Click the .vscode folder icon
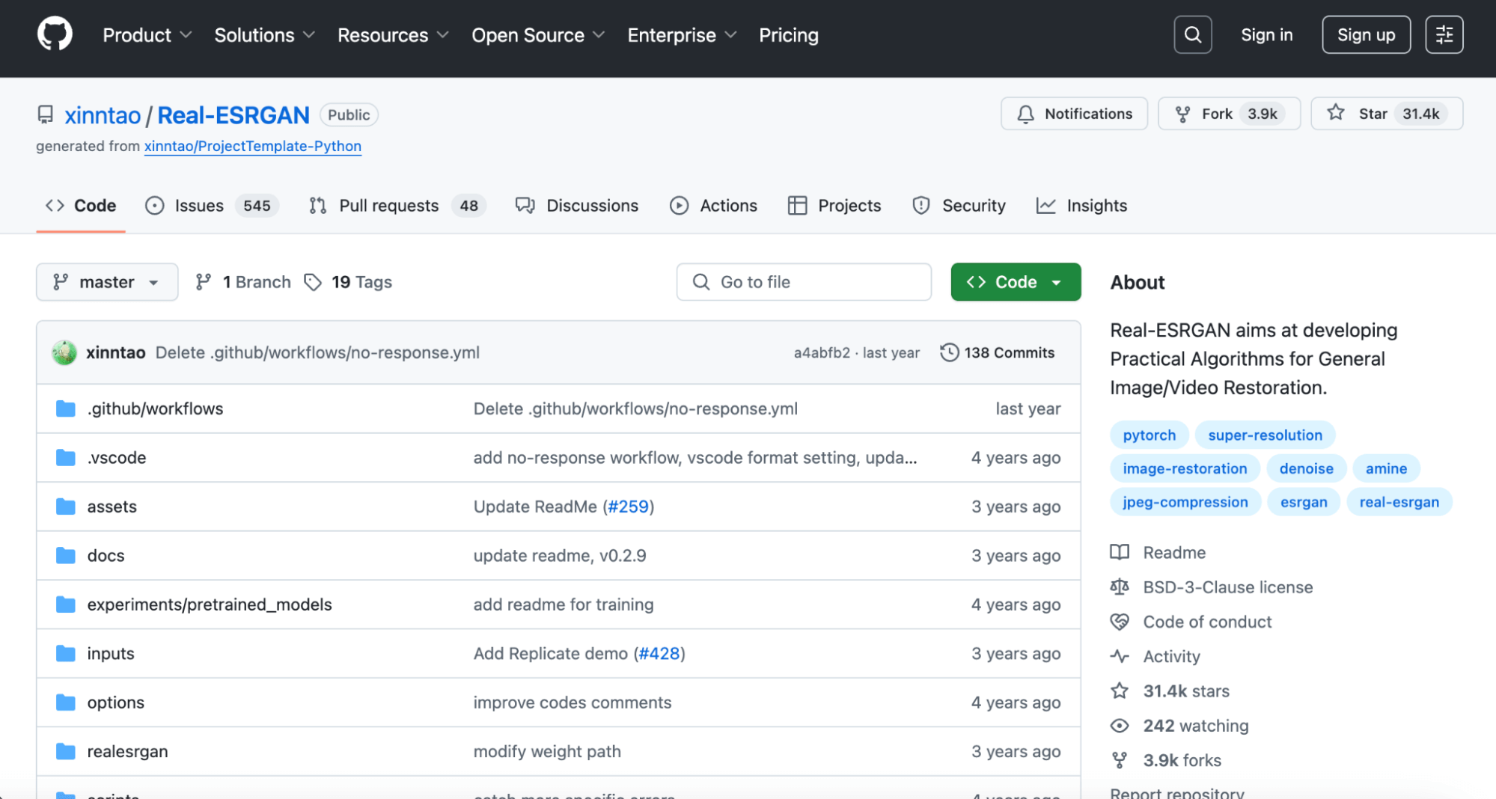Image resolution: width=1496 pixels, height=799 pixels. pyautogui.click(x=66, y=457)
